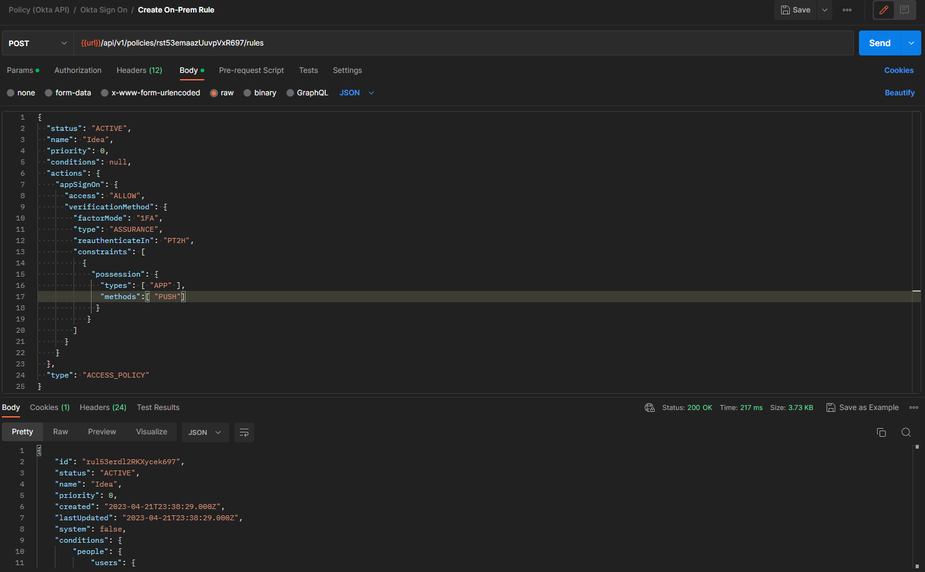Click the Create On-Prem Rule title

click(176, 10)
